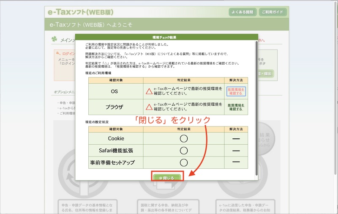
Task: Click the warning triangle in OS row
Action: [x=149, y=91]
